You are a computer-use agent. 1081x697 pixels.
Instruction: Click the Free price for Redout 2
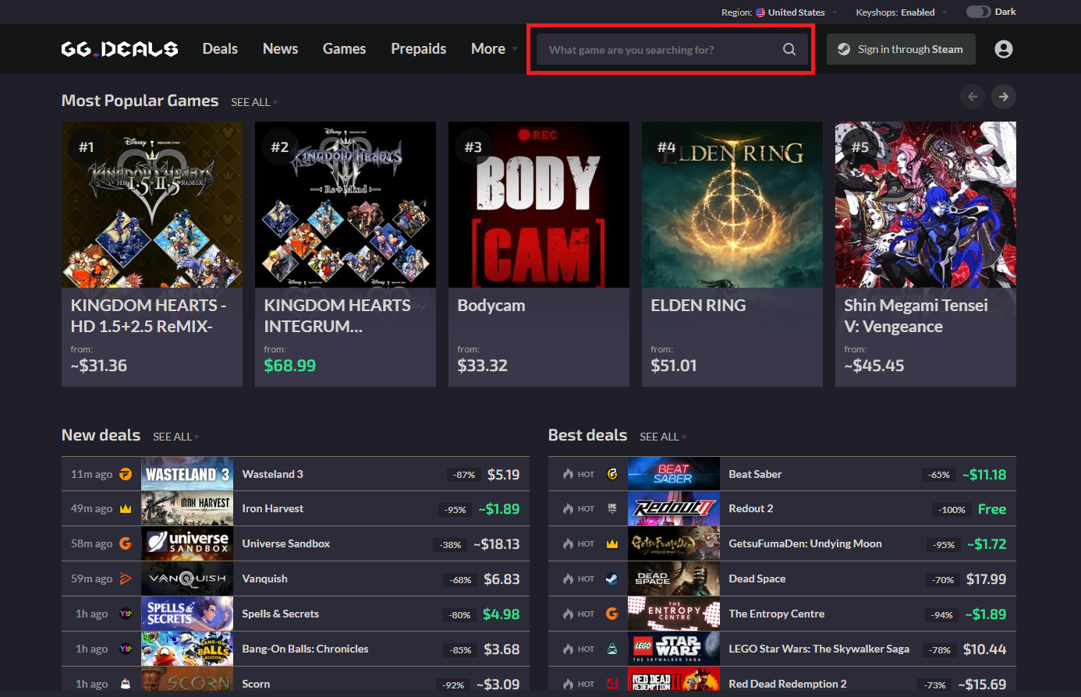coord(992,509)
